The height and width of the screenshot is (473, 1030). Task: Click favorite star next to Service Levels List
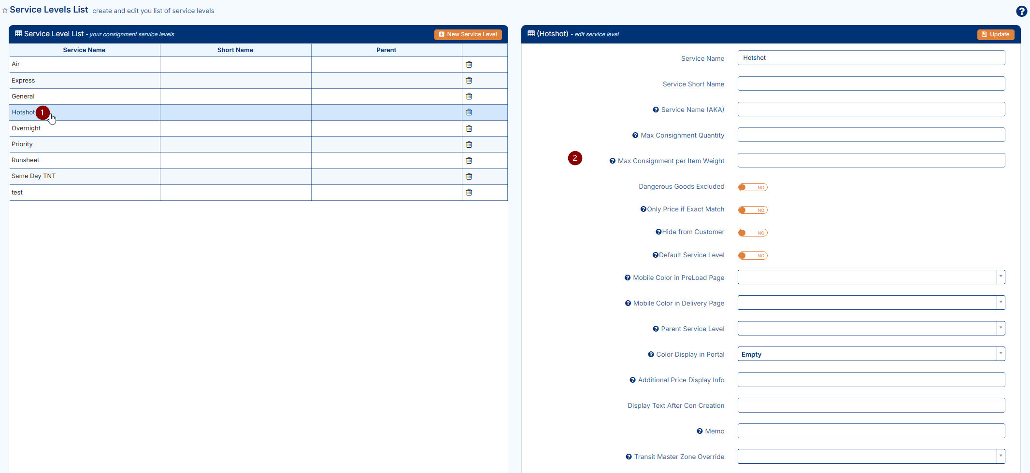click(x=5, y=11)
